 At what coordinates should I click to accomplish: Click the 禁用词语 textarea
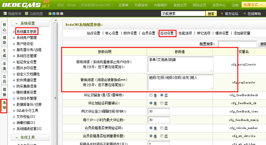pos(180,64)
